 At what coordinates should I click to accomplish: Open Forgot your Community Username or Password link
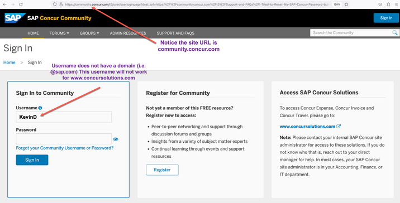point(65,148)
